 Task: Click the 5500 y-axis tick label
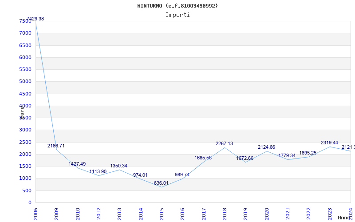point(25,69)
